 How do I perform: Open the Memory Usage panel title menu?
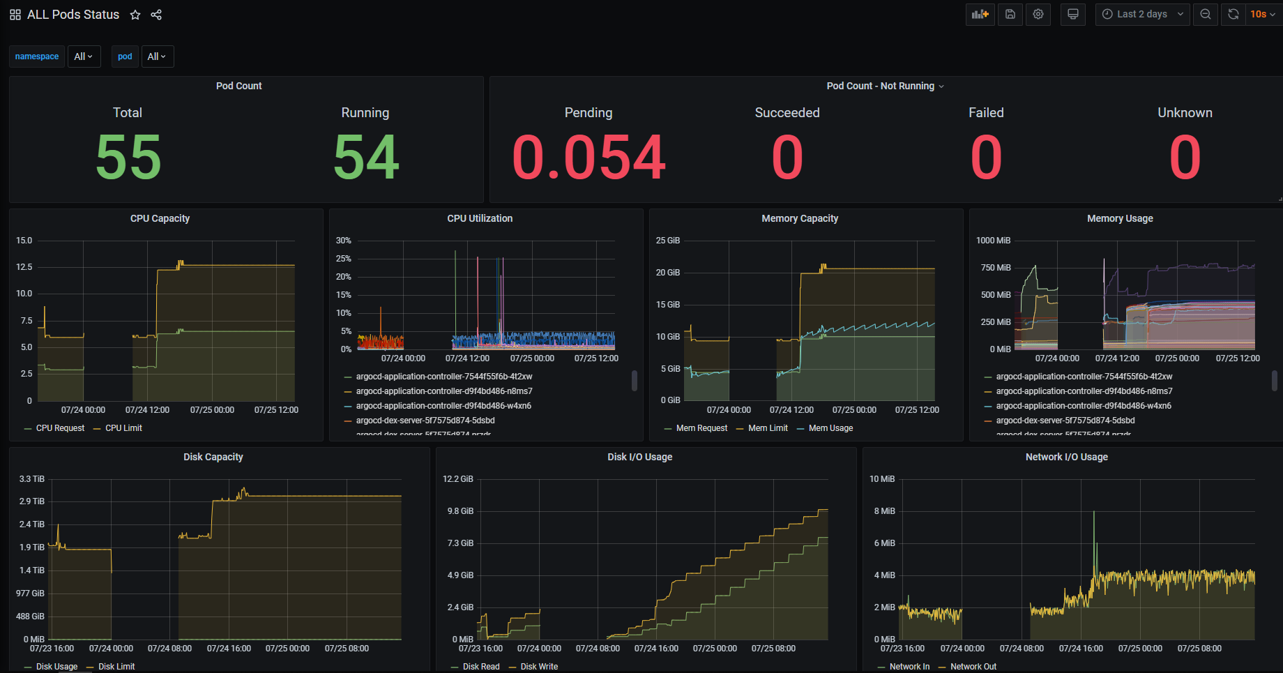[x=1120, y=218]
